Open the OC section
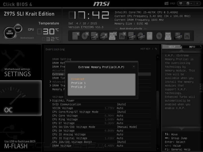The image size is (203, 152). click(21, 98)
